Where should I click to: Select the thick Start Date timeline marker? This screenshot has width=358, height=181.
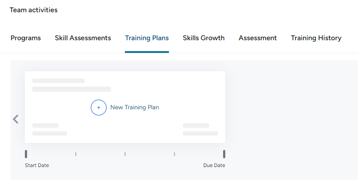coord(26,154)
